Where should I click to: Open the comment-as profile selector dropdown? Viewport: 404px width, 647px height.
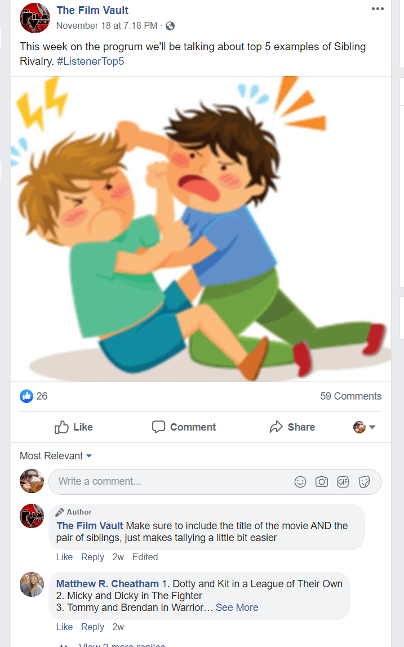pyautogui.click(x=365, y=427)
